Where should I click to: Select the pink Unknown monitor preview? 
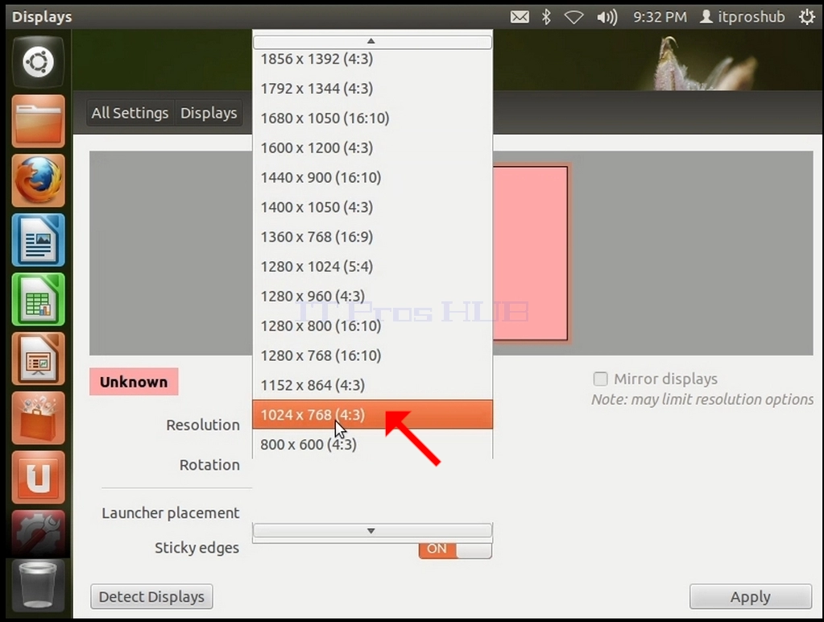tap(530, 254)
